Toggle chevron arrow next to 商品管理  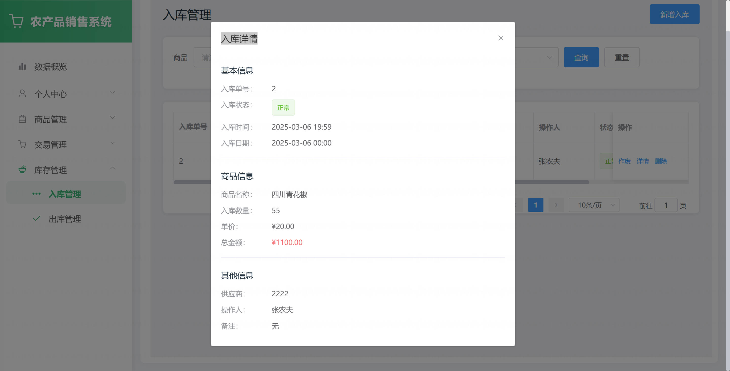[x=113, y=118]
